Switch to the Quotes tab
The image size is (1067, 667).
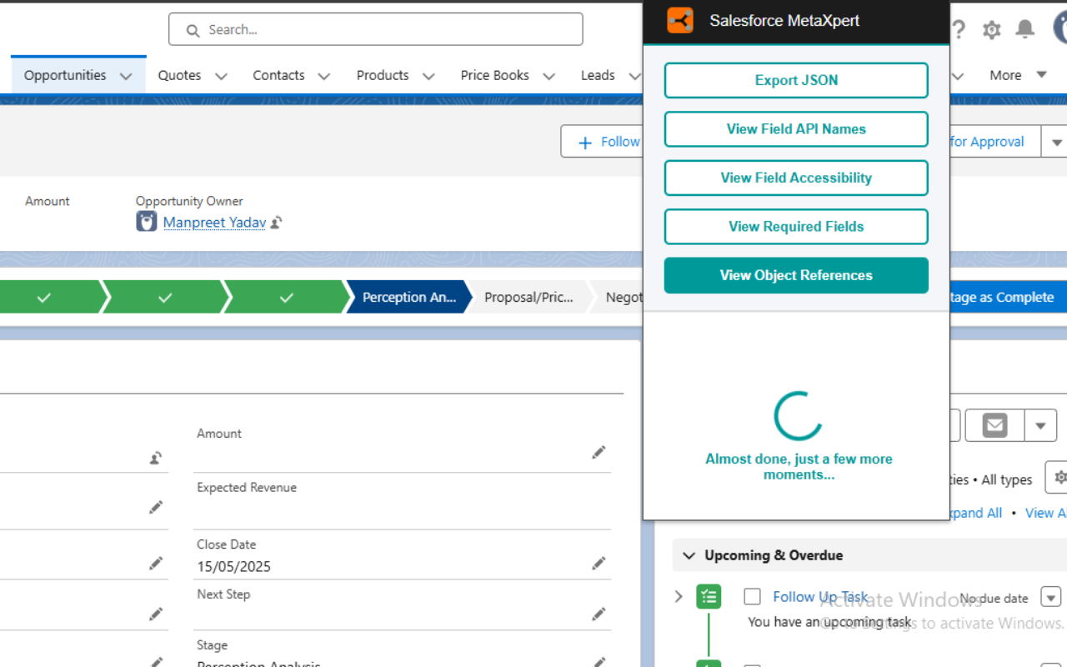point(180,75)
